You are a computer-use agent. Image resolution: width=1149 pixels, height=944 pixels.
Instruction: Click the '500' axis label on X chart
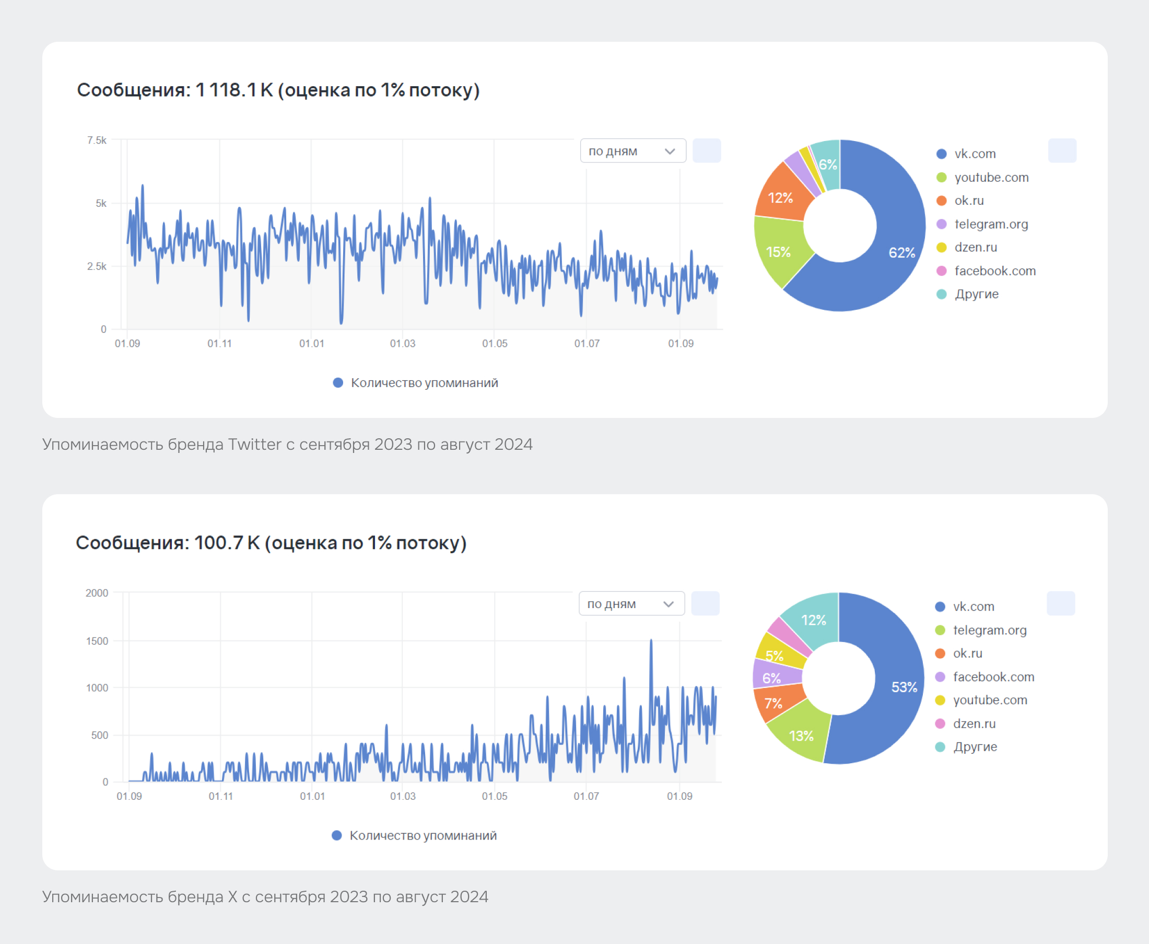click(x=99, y=735)
